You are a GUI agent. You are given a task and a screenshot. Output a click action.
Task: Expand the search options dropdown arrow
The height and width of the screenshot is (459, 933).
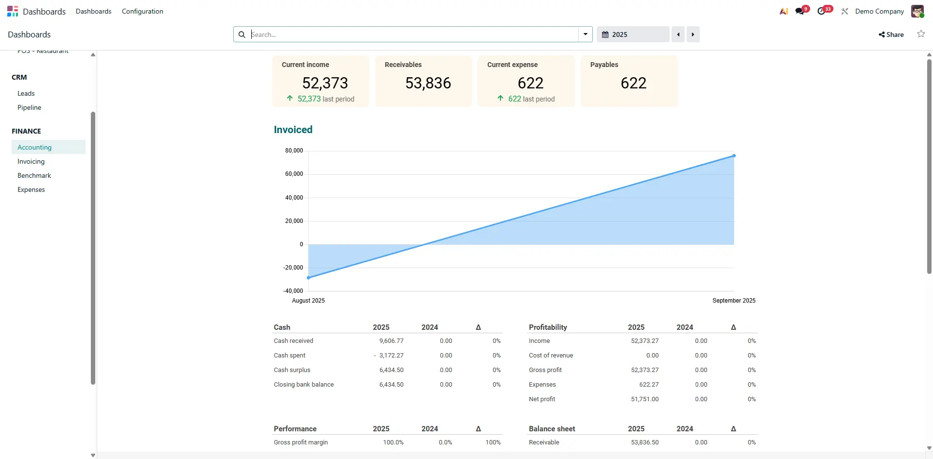click(586, 34)
